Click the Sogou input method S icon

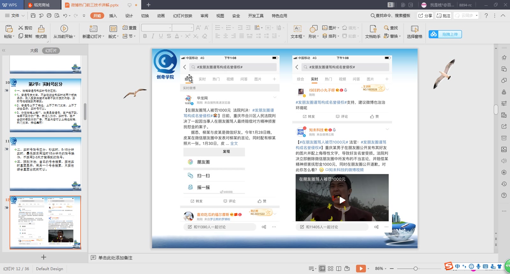(449, 266)
